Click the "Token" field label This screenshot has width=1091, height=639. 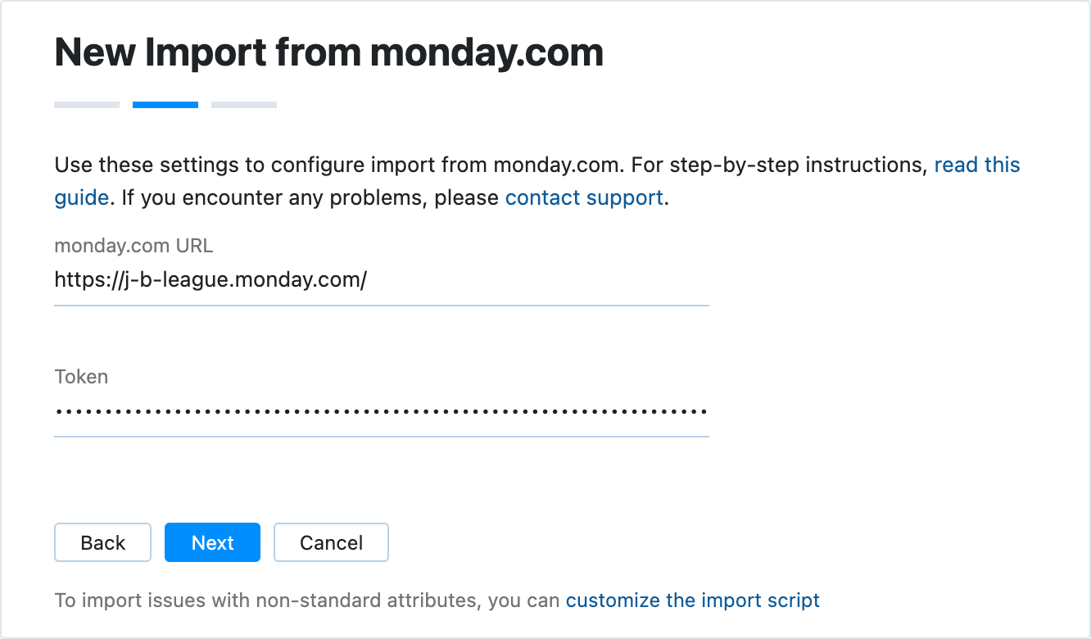(x=81, y=377)
